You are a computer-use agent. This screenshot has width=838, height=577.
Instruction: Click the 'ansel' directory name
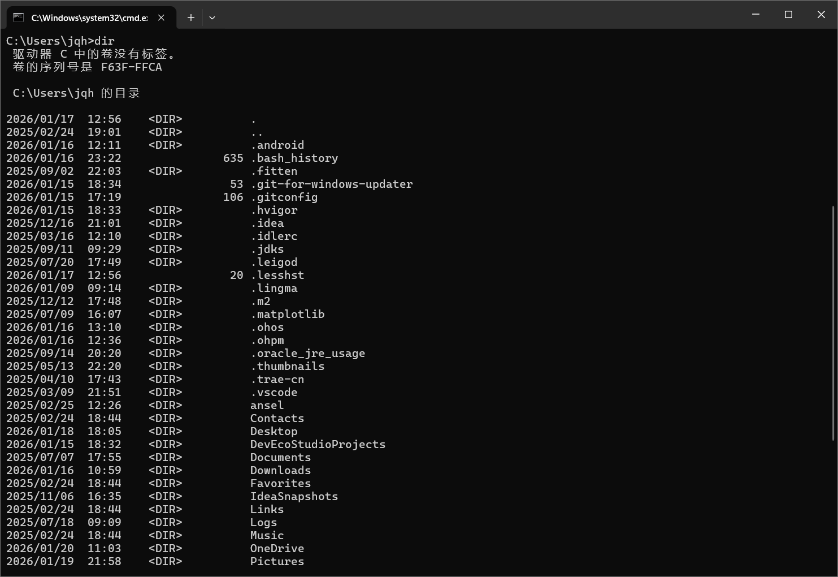pyautogui.click(x=267, y=405)
